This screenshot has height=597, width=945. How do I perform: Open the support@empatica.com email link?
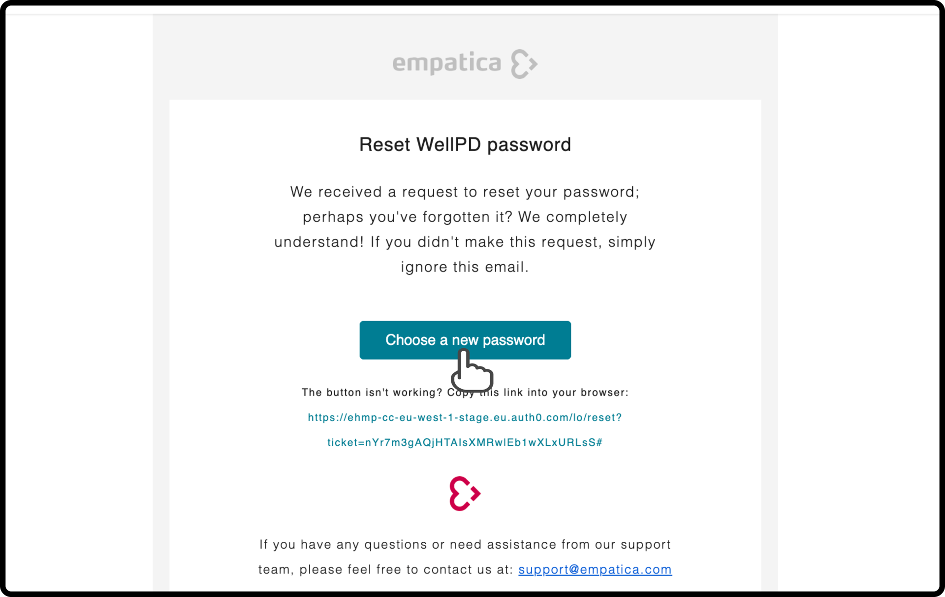pyautogui.click(x=595, y=569)
